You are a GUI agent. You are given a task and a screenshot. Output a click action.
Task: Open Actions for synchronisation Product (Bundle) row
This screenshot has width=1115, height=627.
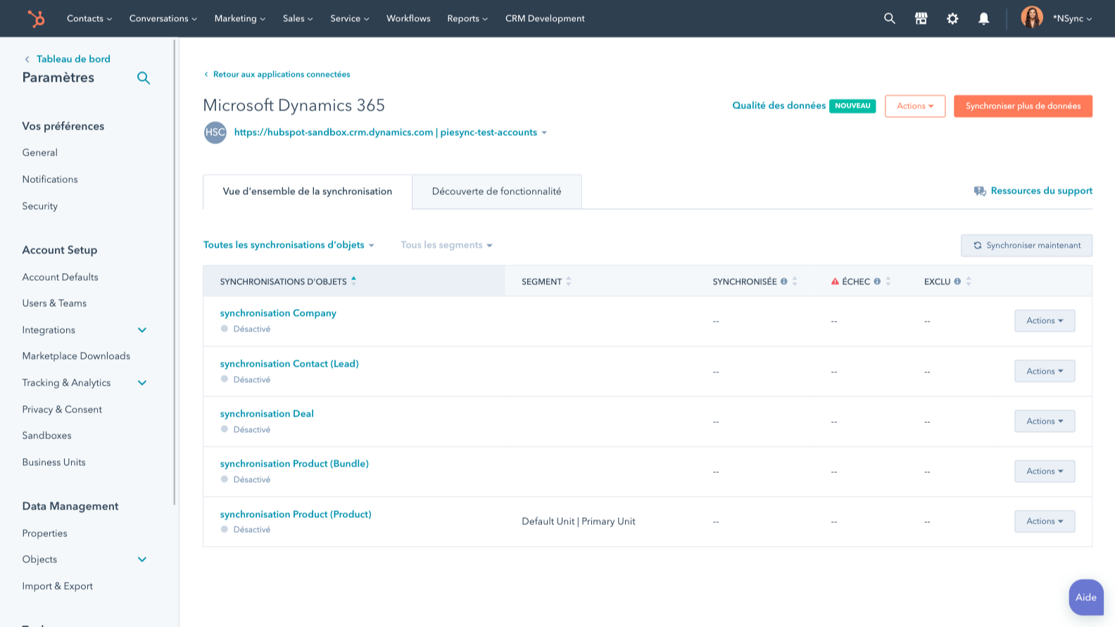click(x=1045, y=471)
